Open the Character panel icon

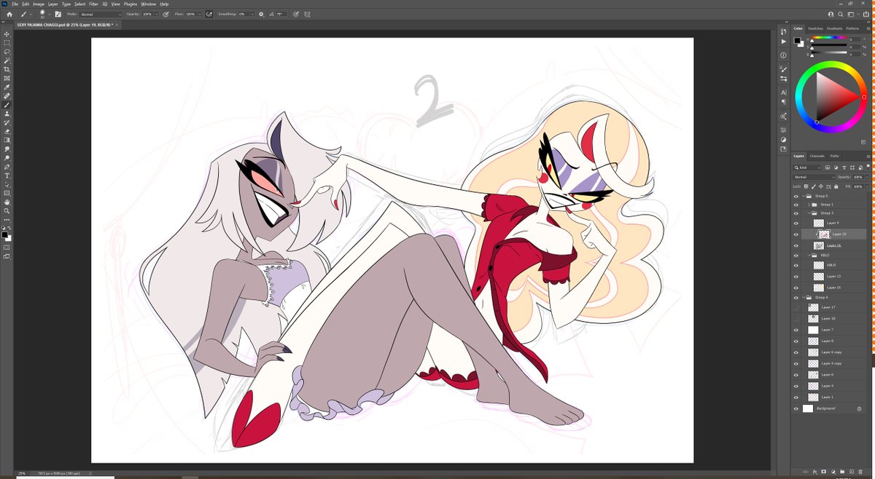click(x=784, y=92)
